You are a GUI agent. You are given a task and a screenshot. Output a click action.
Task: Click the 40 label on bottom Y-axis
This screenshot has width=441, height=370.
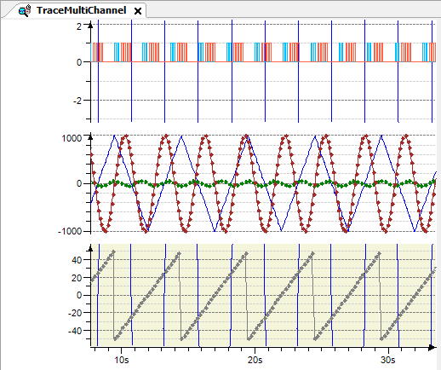point(77,260)
